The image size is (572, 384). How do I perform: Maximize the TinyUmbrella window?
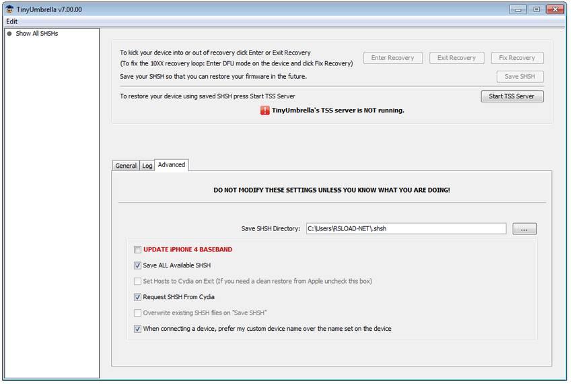[536, 9]
